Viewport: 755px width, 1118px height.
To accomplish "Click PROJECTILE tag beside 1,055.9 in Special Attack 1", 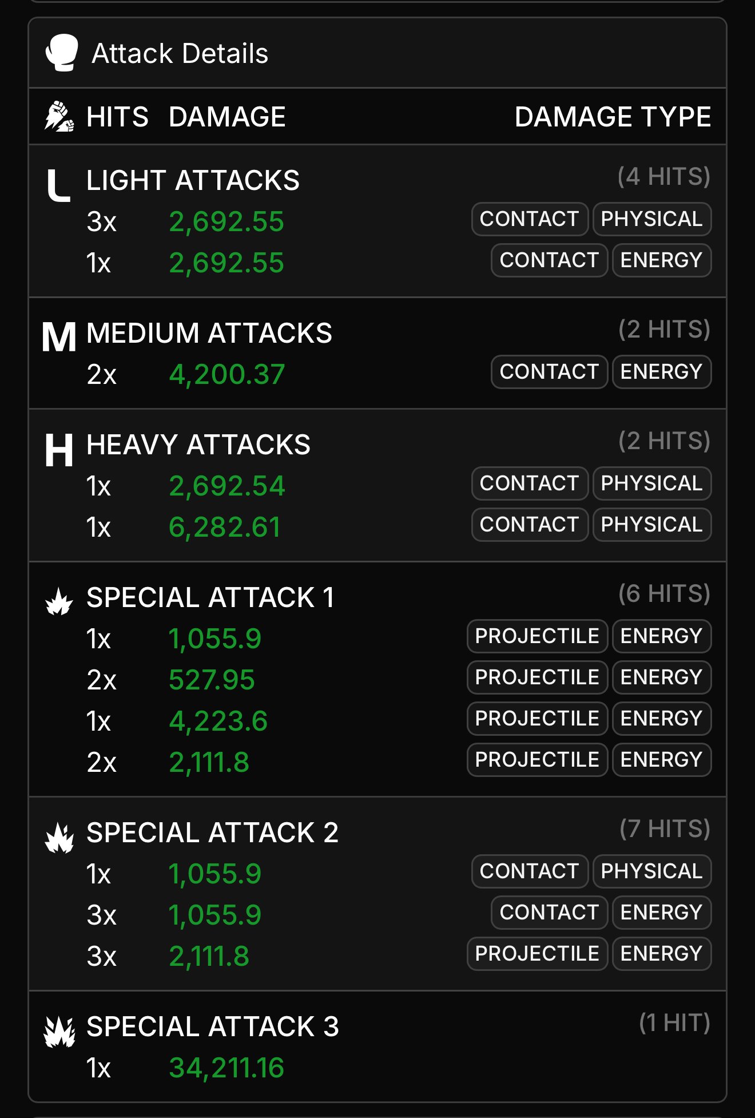I will (x=537, y=636).
